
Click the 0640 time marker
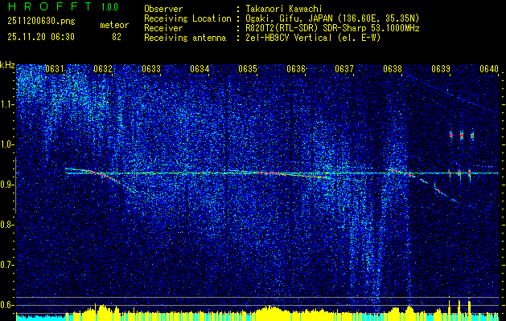[489, 68]
